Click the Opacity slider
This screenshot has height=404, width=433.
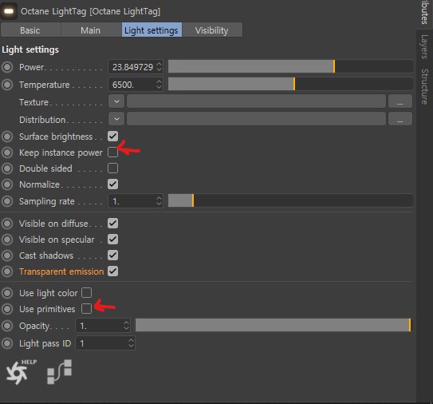(x=273, y=325)
